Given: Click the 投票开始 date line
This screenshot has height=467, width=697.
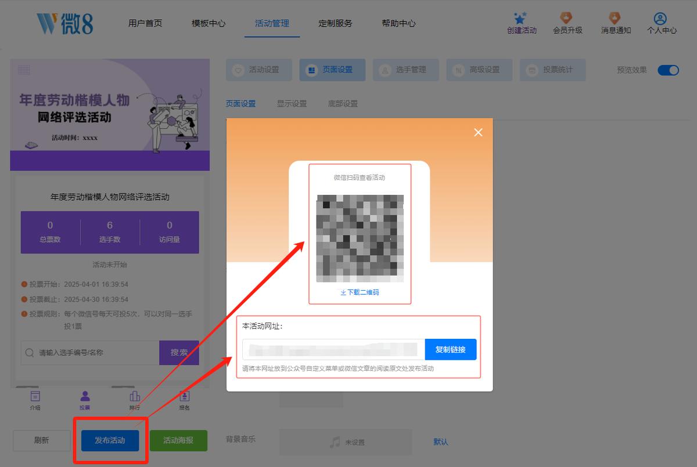Looking at the screenshot, I should coord(75,284).
